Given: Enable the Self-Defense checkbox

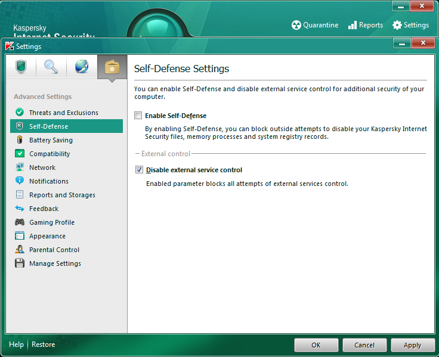Looking at the screenshot, I should (138, 115).
